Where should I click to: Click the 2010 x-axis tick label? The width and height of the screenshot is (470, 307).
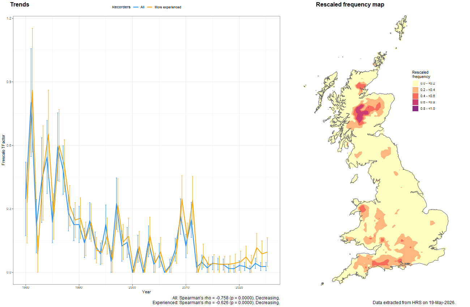(x=186, y=287)
